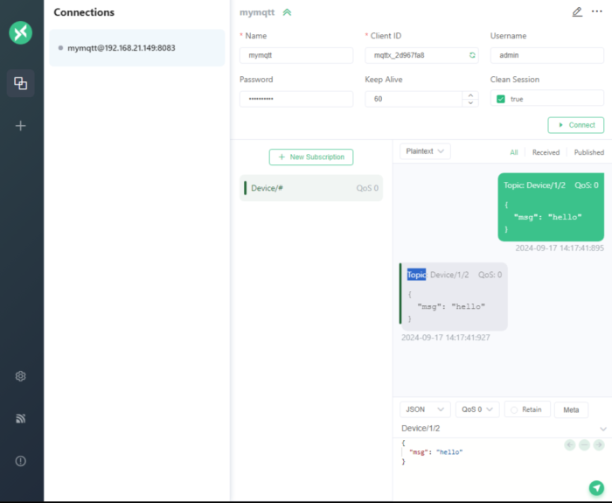Send the message with green send button
The width and height of the screenshot is (612, 503).
(x=596, y=487)
